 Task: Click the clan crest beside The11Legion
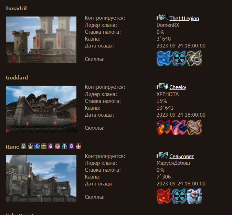pos(162,18)
